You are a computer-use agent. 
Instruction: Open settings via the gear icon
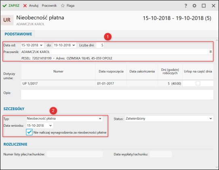tap(194, 6)
